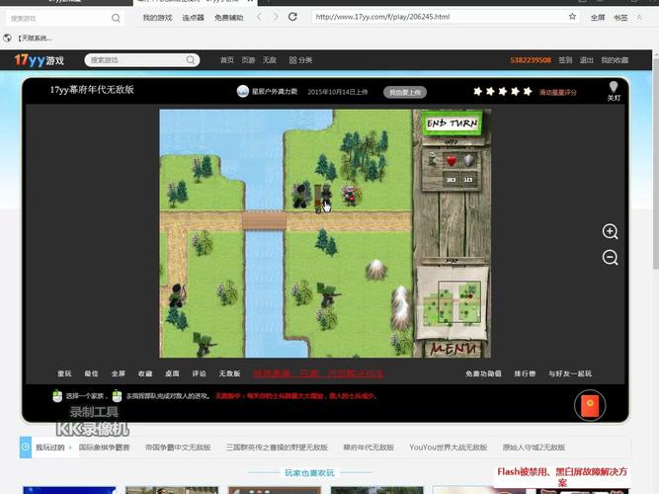Click the 退出 logout link

[x=586, y=60]
